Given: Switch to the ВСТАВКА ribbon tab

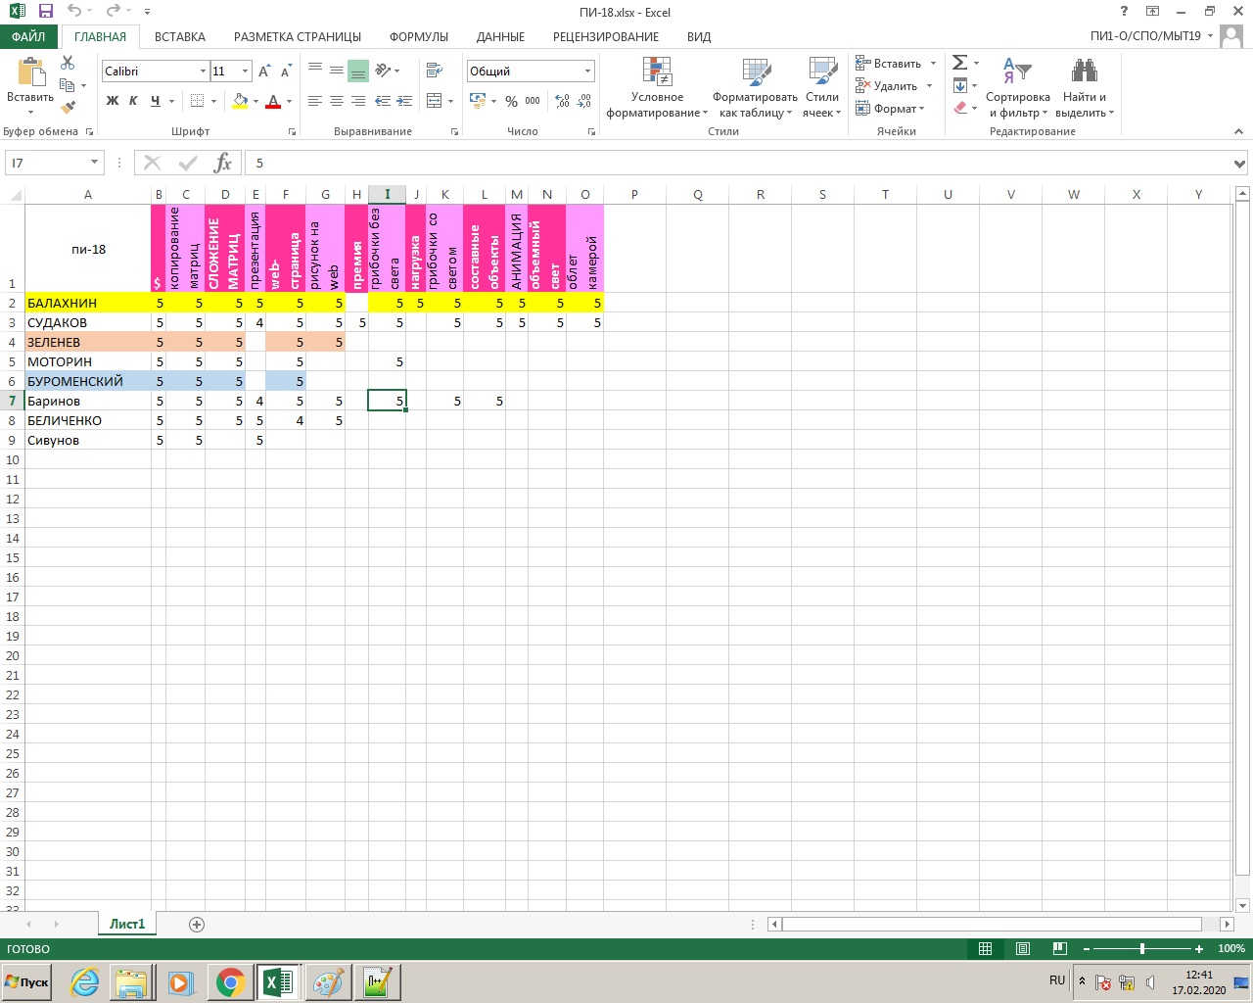Looking at the screenshot, I should coord(180,36).
